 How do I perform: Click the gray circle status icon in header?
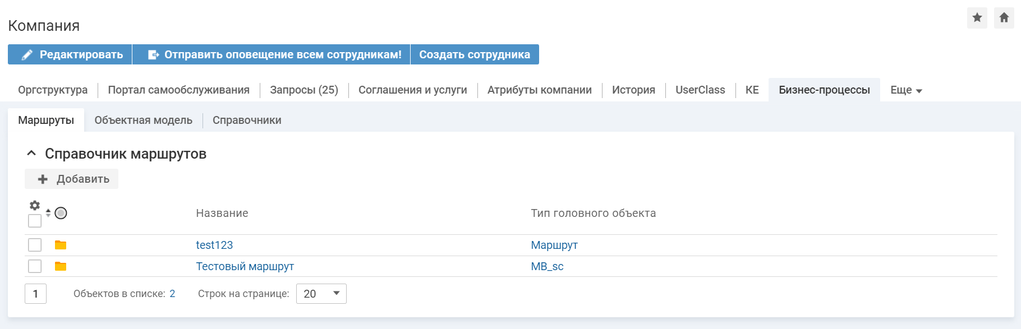(x=61, y=213)
